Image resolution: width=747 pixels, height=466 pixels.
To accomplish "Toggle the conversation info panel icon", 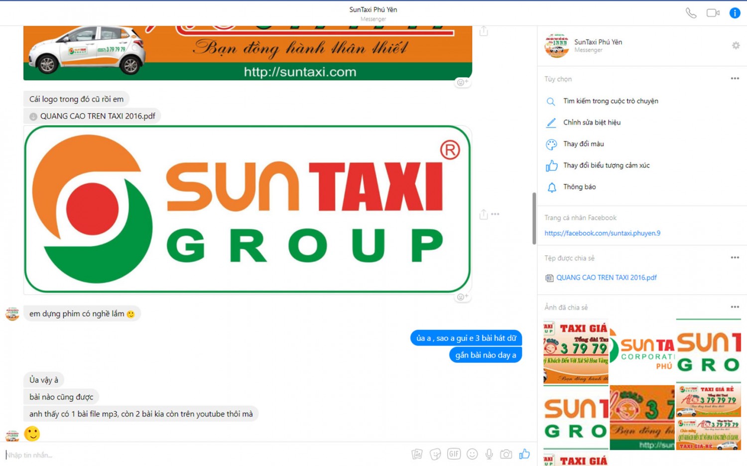I will point(735,13).
